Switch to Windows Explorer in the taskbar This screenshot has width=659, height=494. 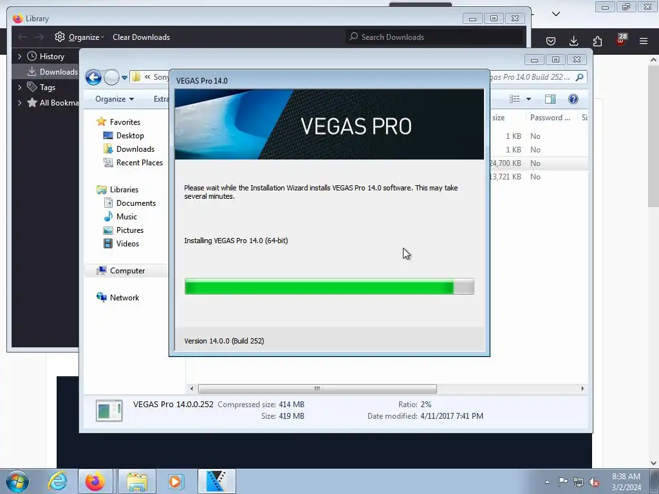tap(137, 481)
